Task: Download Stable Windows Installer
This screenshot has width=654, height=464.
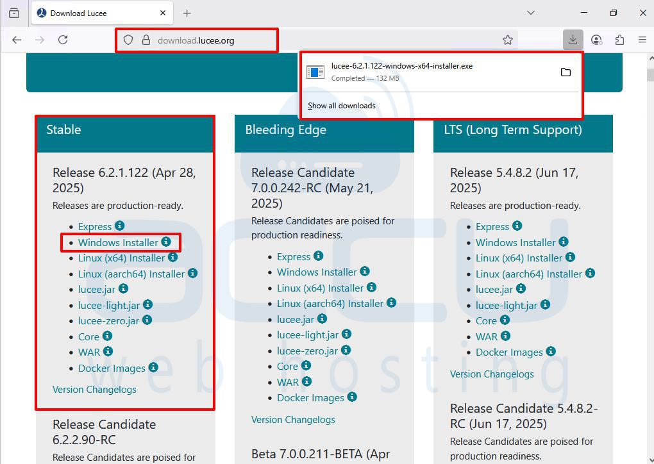Action: [118, 243]
